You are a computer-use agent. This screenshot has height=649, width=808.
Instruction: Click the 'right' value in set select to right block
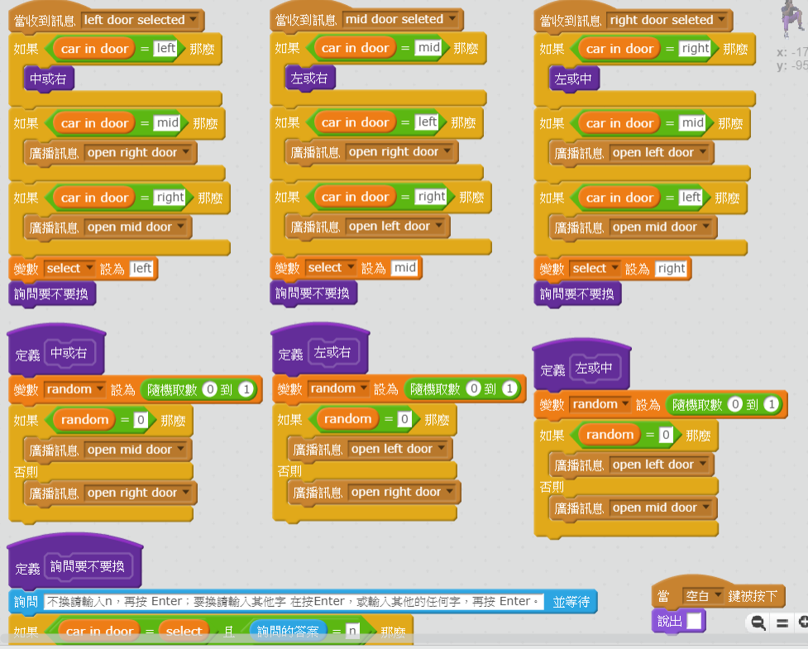671,269
